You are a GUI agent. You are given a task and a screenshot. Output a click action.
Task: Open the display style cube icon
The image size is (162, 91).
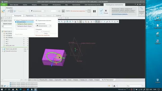[x=67, y=21]
